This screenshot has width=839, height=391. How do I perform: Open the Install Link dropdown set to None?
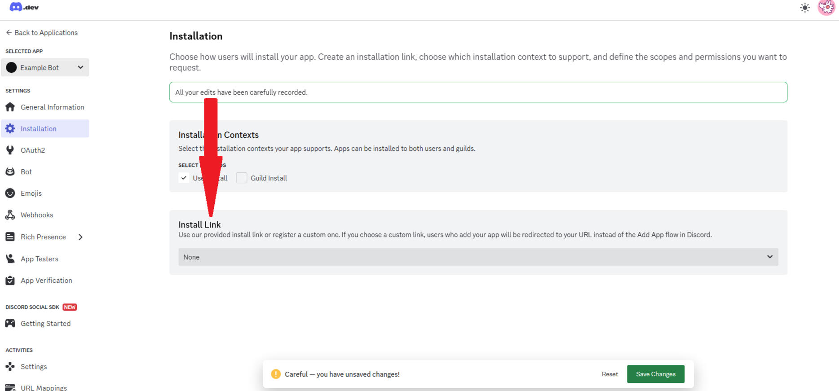(478, 257)
